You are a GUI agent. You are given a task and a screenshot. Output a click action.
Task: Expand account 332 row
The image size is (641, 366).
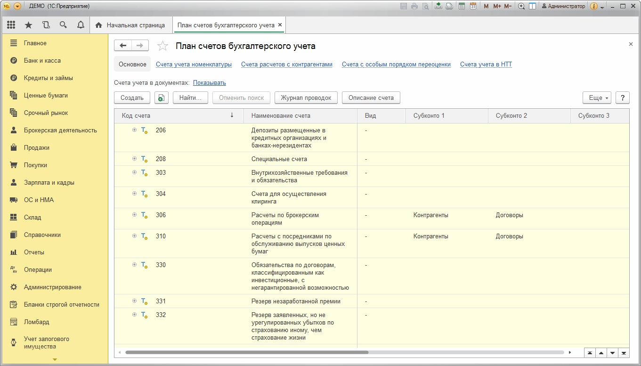click(x=134, y=315)
